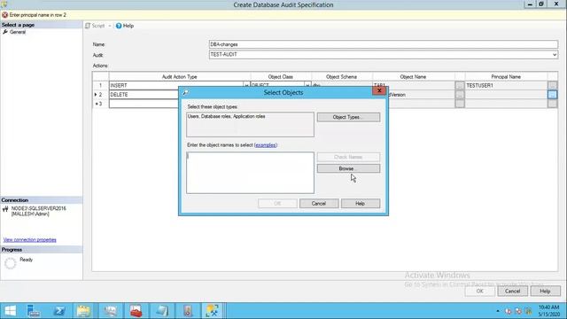Open the examples link
The height and width of the screenshot is (319, 567).
pyautogui.click(x=266, y=145)
